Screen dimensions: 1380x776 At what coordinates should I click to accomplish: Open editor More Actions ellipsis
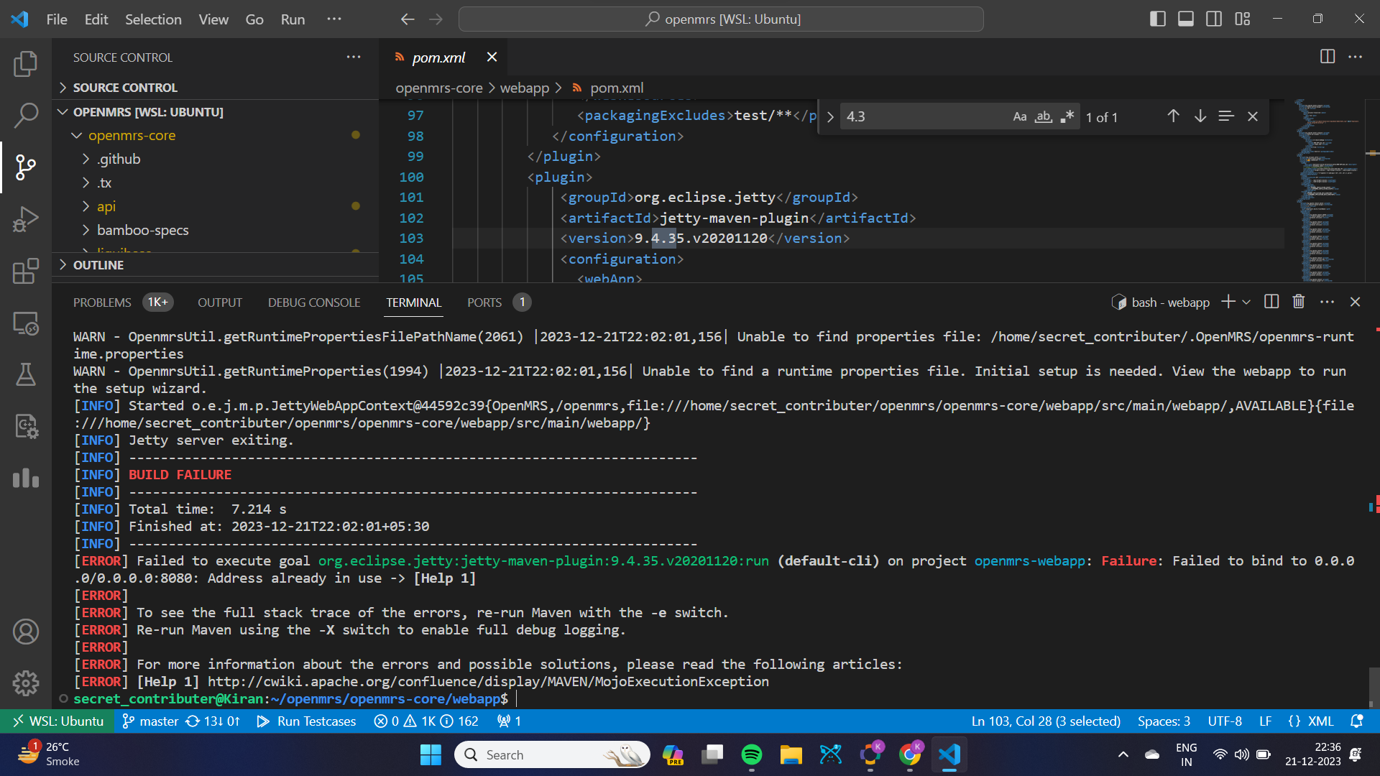pos(1356,57)
